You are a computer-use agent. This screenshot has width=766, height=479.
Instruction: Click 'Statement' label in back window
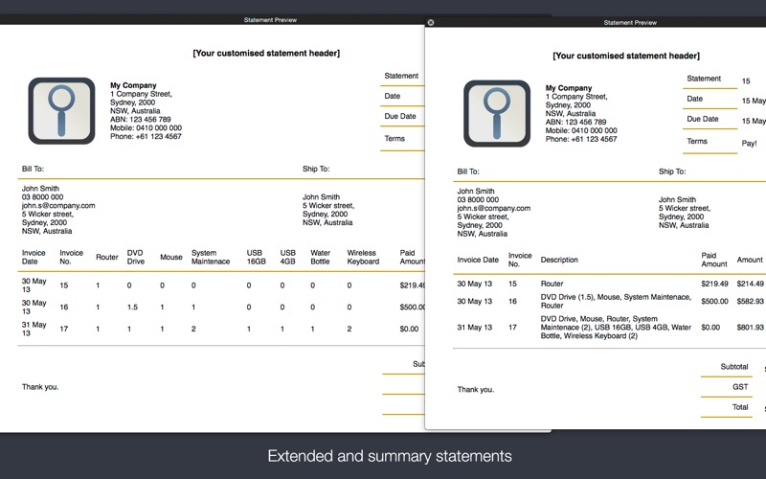[x=401, y=76]
